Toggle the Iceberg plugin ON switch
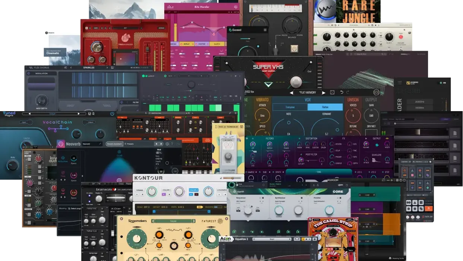The width and height of the screenshot is (463, 261). tap(440, 83)
